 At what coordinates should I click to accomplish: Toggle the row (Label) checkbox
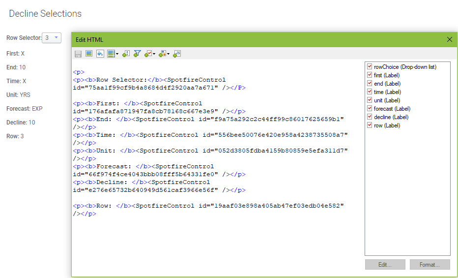370,125
